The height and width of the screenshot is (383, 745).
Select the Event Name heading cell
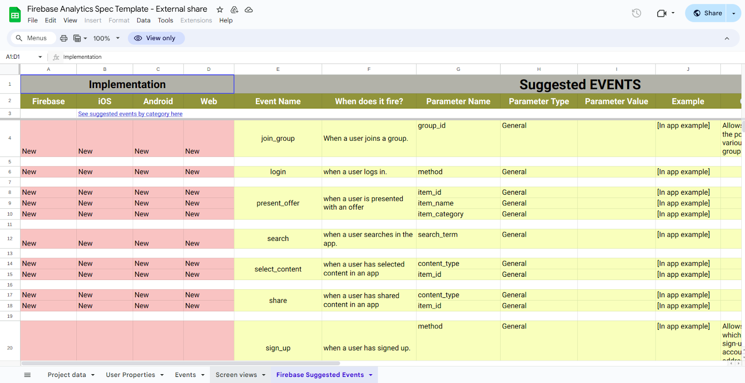click(278, 101)
